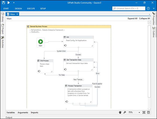The image size is (157, 119).
Task: Toggle the Overview minimap icon
Action: (148, 112)
